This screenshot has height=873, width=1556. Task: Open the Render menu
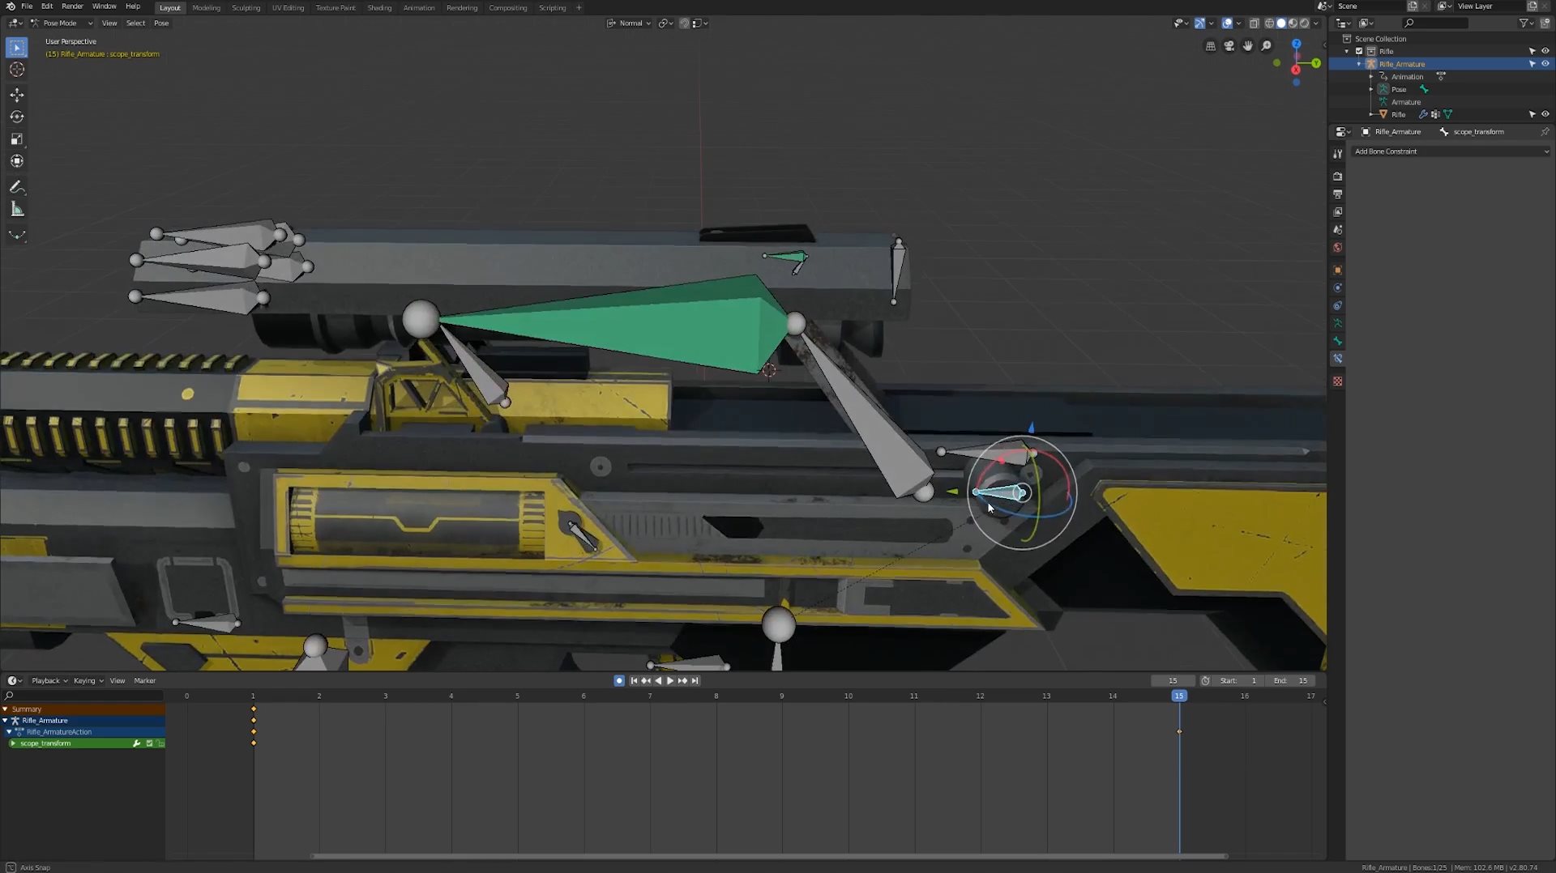(72, 6)
